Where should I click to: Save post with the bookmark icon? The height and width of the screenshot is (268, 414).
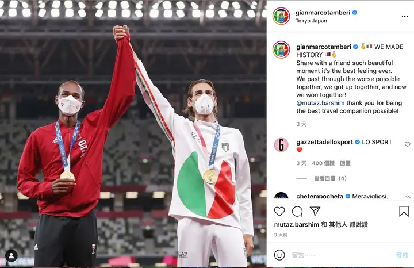click(404, 211)
